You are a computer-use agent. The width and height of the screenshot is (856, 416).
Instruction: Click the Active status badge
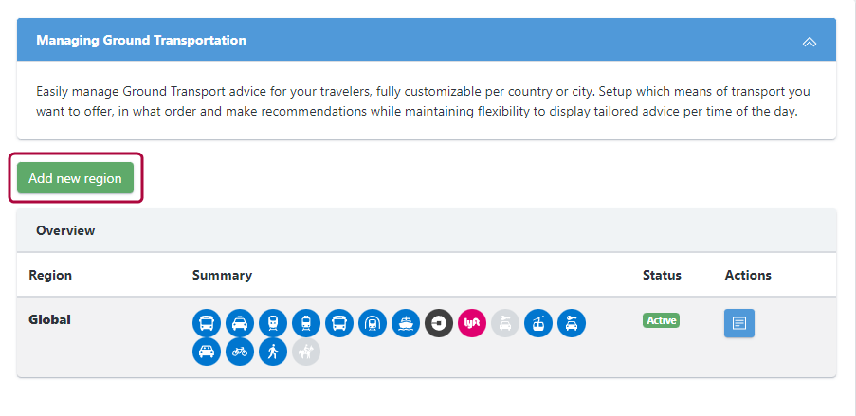coord(661,320)
